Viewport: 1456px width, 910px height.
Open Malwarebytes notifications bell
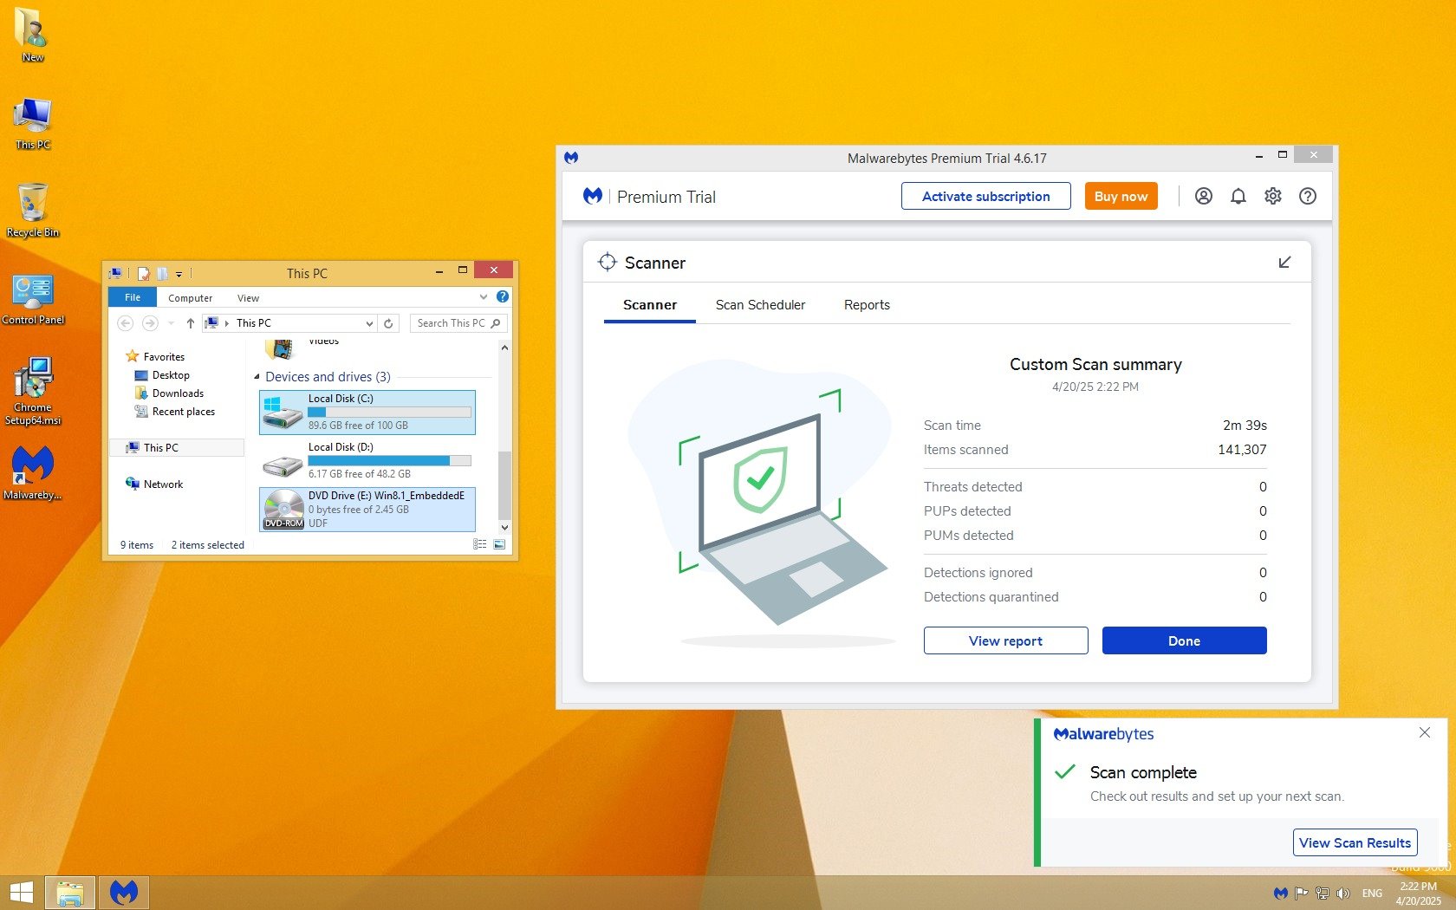(1238, 196)
